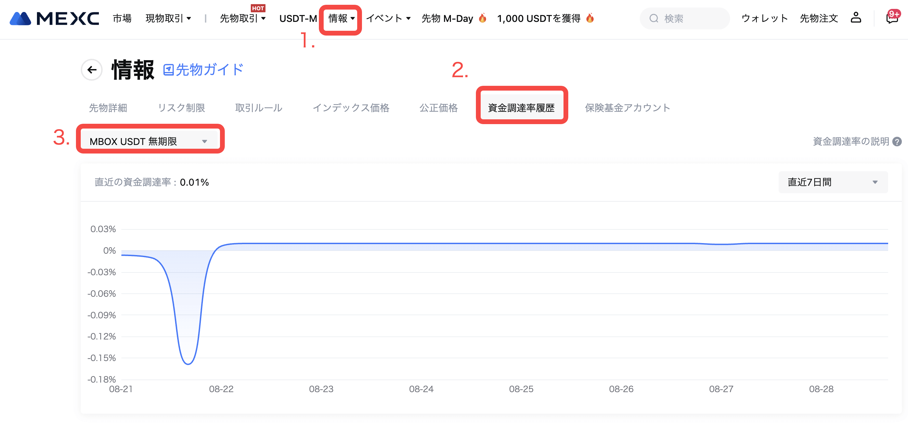Click the 1,000 USDTを獲得 promo link

[x=538, y=18]
